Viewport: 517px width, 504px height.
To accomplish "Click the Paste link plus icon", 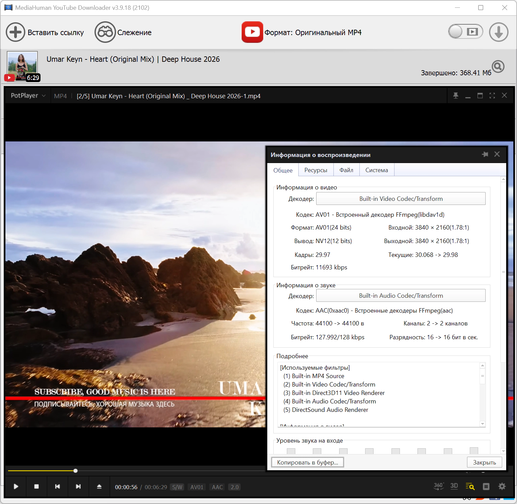I will tap(16, 32).
